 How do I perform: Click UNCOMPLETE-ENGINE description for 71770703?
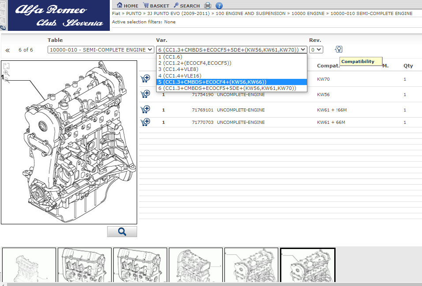click(241, 122)
